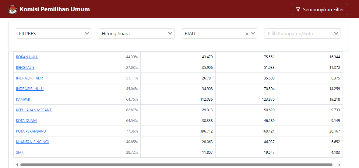Click the 19.547 cell in Siak row
This screenshot has height=168, width=359.
click(246, 153)
